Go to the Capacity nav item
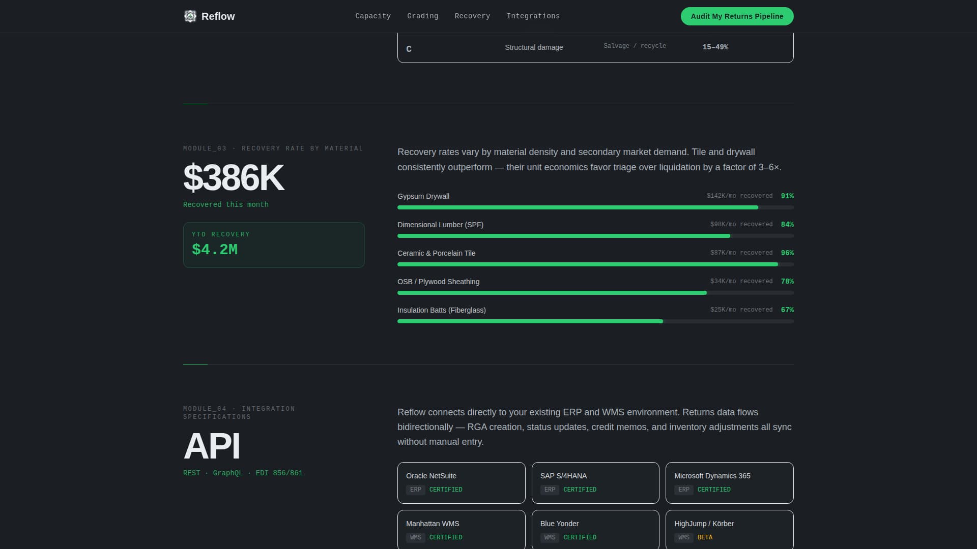The width and height of the screenshot is (977, 549). [x=373, y=16]
